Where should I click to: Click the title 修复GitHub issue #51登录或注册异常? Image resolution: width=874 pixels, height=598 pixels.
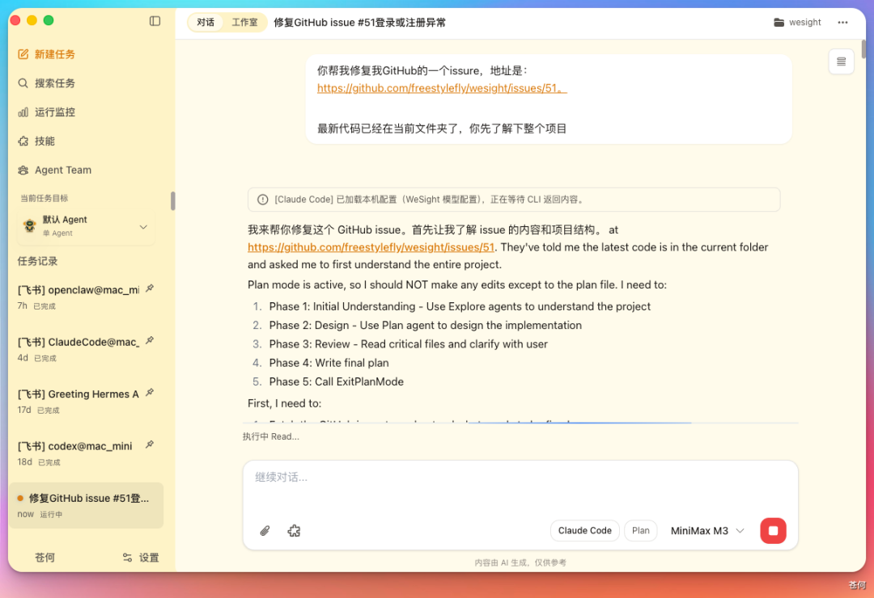tap(359, 23)
